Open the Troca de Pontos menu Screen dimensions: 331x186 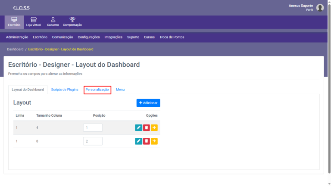(x=172, y=37)
